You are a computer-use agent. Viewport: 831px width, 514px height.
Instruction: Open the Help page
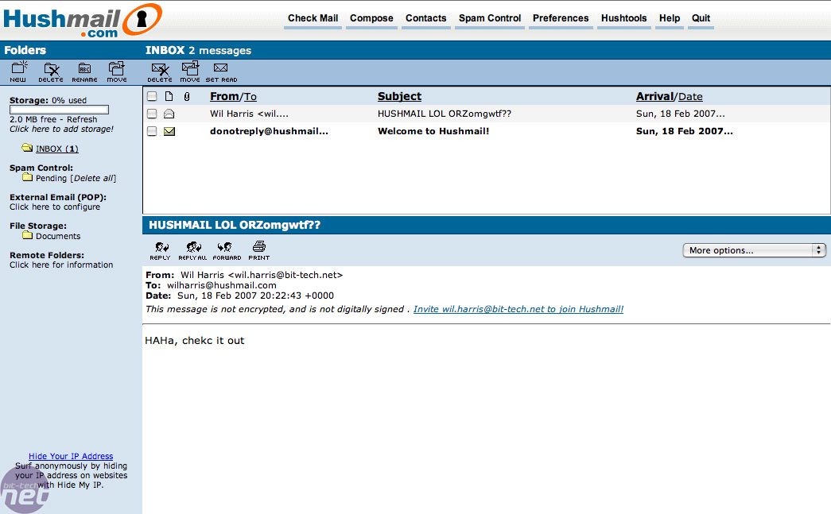670,18
